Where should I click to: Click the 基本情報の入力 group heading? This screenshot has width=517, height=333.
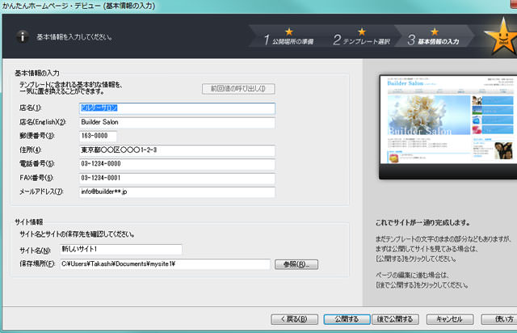(x=37, y=73)
